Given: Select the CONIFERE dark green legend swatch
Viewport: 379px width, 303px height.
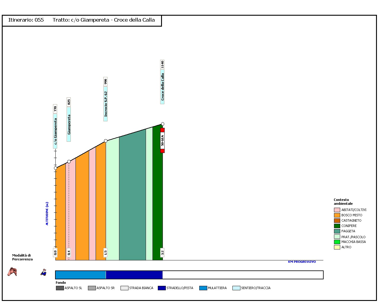Looking at the screenshot, I should [337, 226].
